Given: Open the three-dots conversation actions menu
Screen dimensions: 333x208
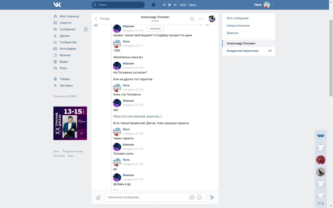Looking at the screenshot, I should [201, 19].
